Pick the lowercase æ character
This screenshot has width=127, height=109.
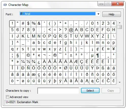coord(34,75)
